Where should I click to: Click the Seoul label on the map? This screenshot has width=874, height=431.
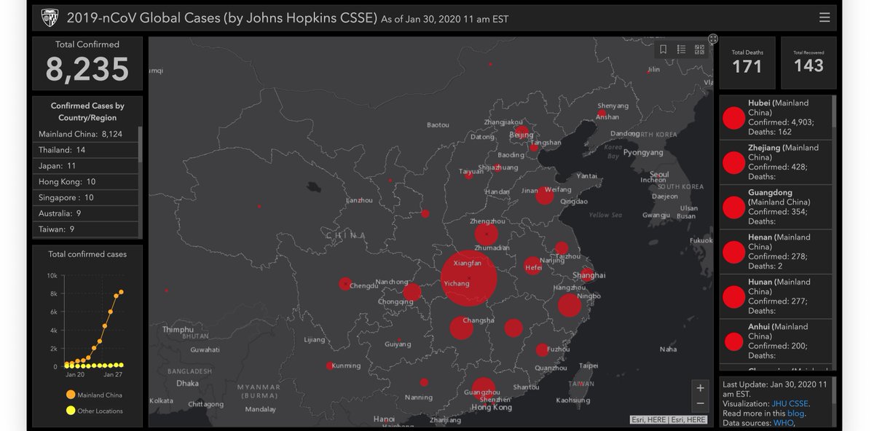[x=659, y=175]
